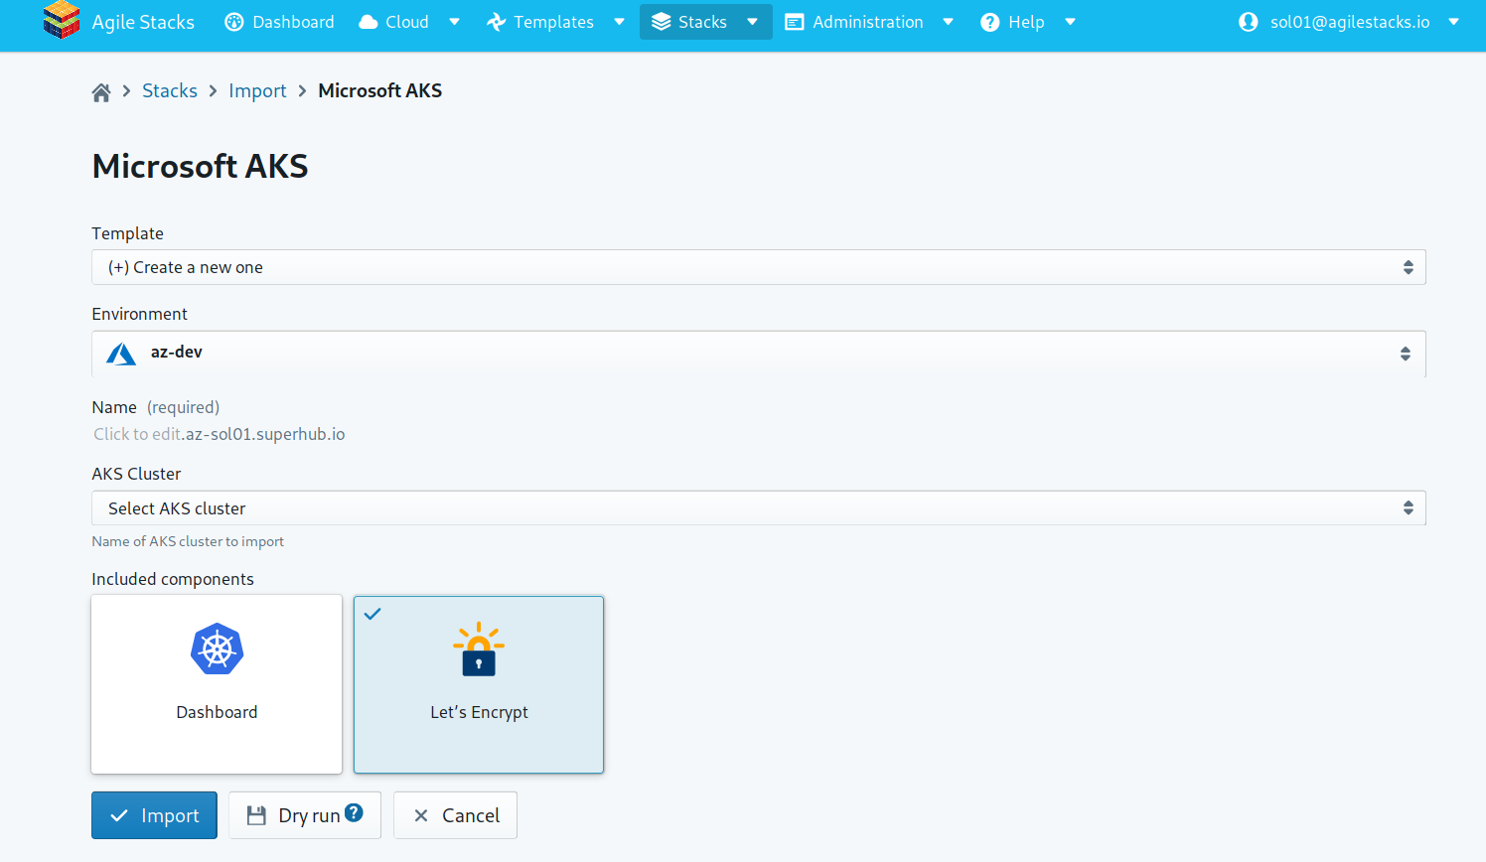Click the Microsoft AKS page heading
Image resolution: width=1486 pixels, height=862 pixels.
point(200,166)
